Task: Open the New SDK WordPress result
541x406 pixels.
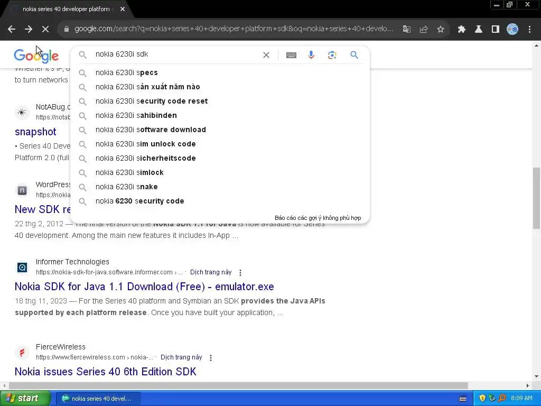Action: click(x=42, y=209)
